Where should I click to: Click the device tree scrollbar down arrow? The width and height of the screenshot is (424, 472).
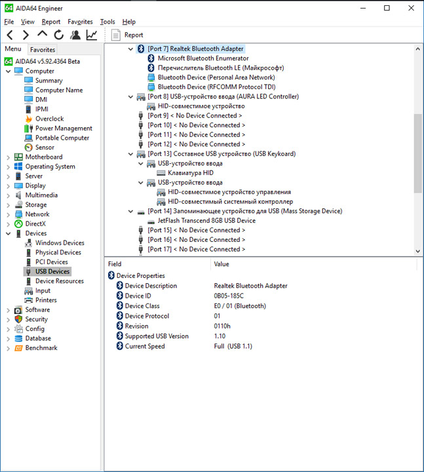[x=417, y=251]
